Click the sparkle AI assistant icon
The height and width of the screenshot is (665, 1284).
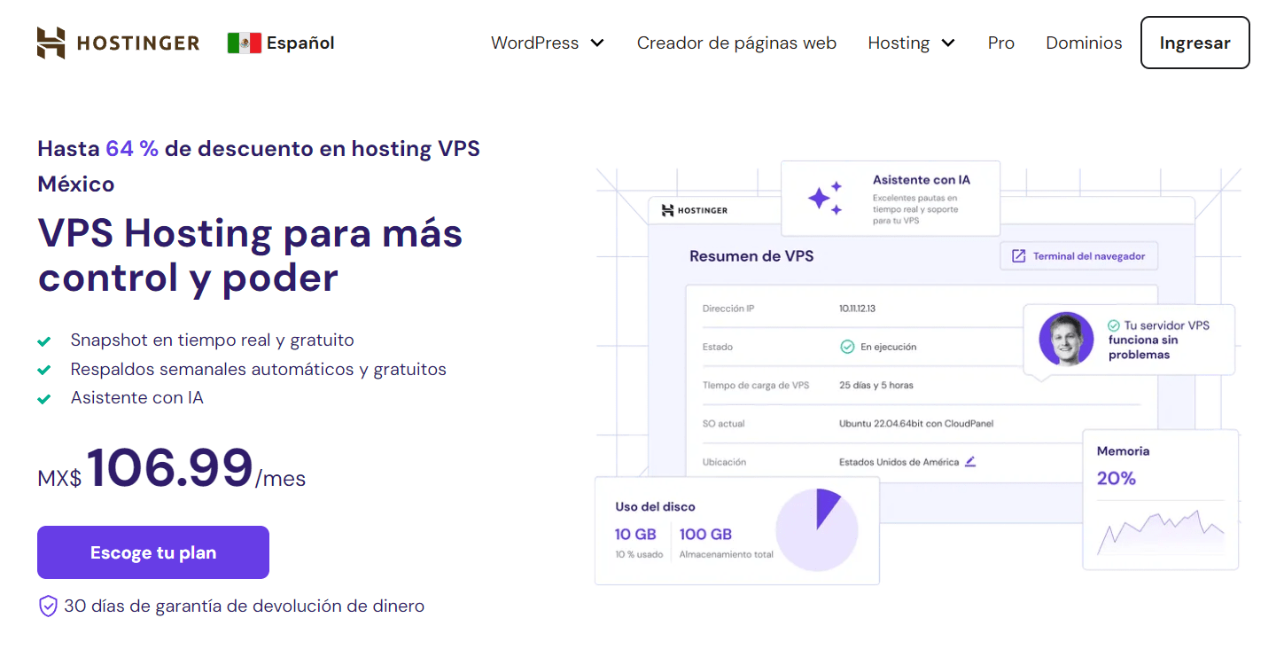[824, 198]
